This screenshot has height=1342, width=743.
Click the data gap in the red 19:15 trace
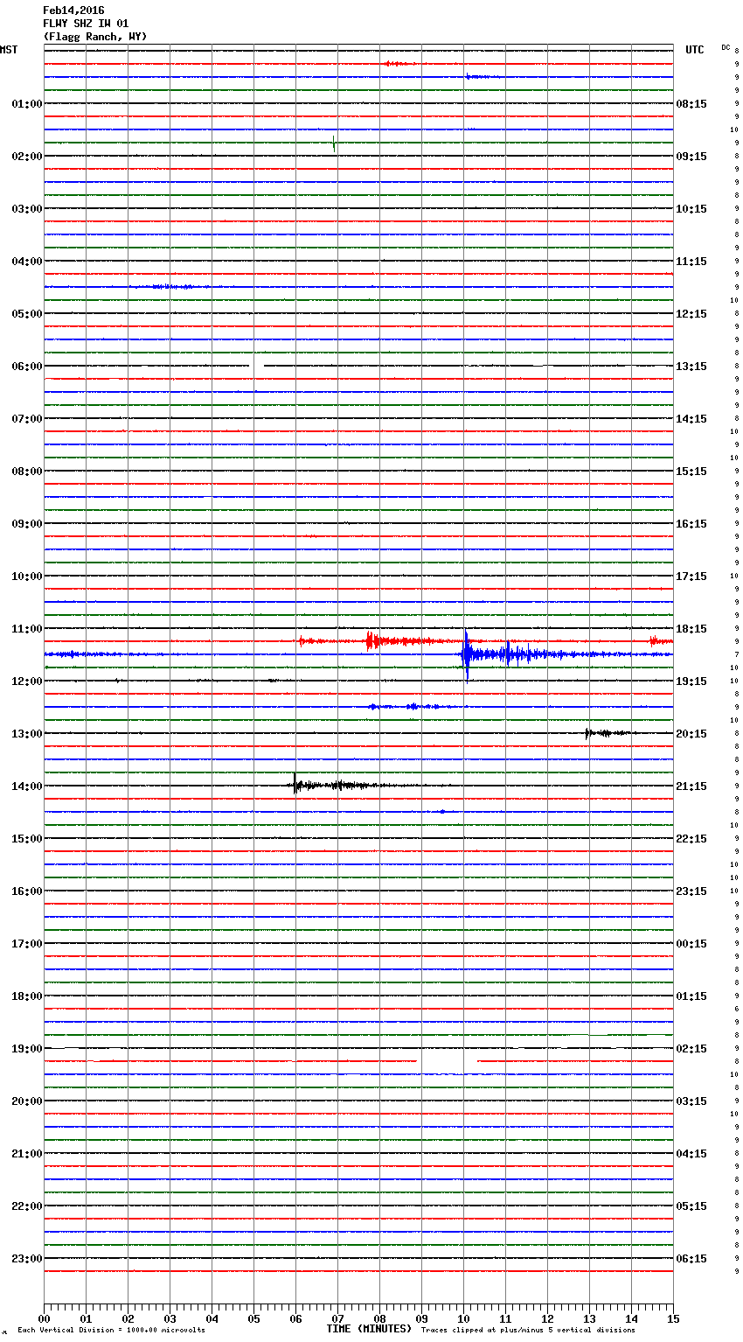click(447, 1061)
